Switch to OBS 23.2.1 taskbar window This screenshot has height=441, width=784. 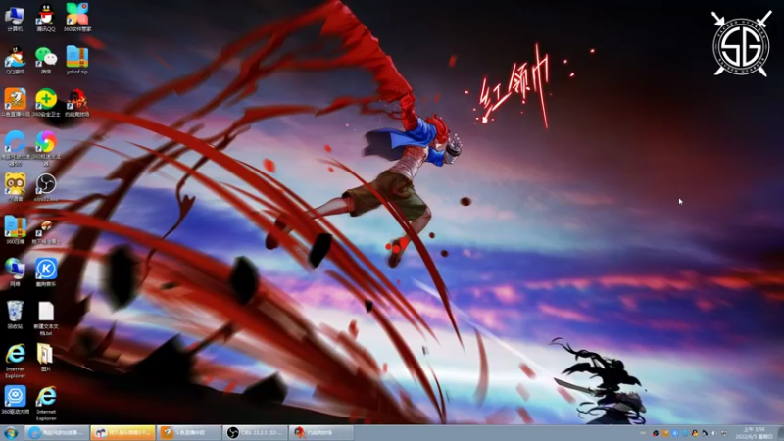coord(255,433)
